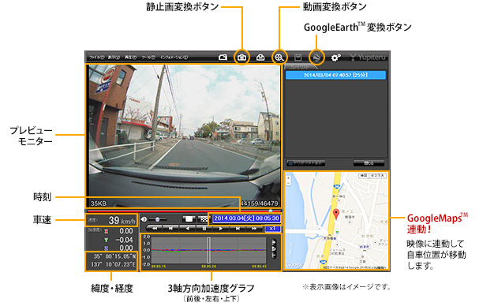
Task: Click the fast-forward button
Action: (x=254, y=229)
